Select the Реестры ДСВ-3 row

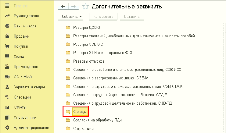pyautogui.click(x=87, y=27)
